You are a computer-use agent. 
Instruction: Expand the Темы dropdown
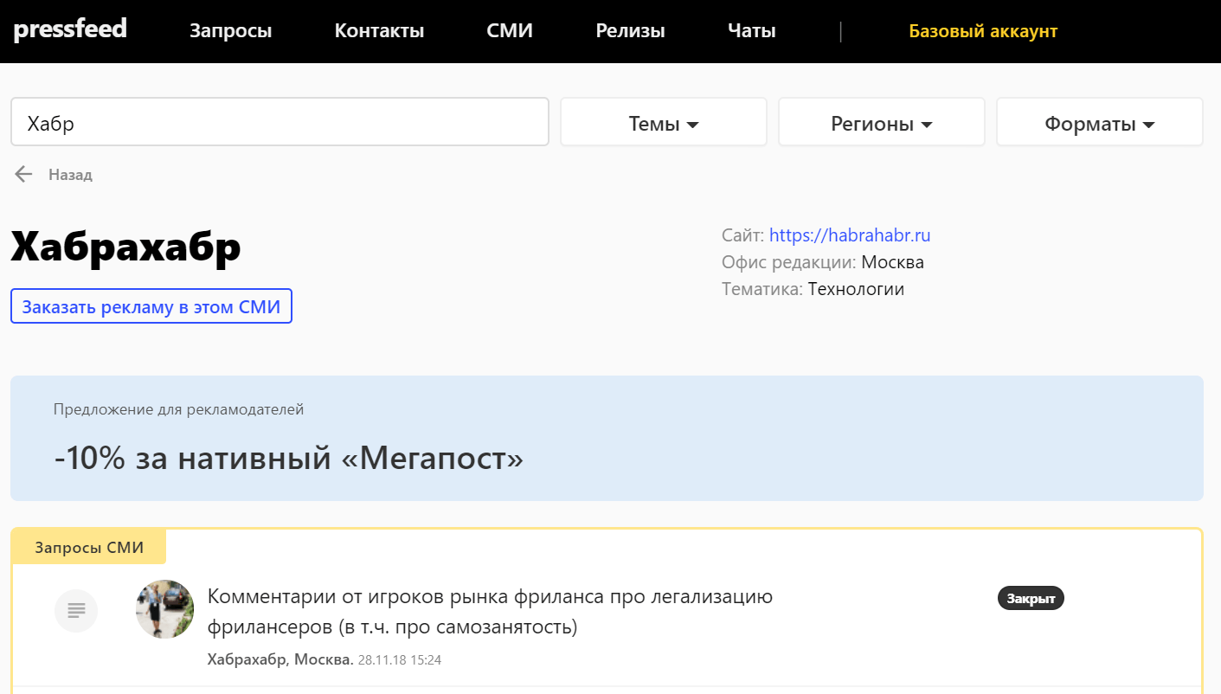pos(663,124)
